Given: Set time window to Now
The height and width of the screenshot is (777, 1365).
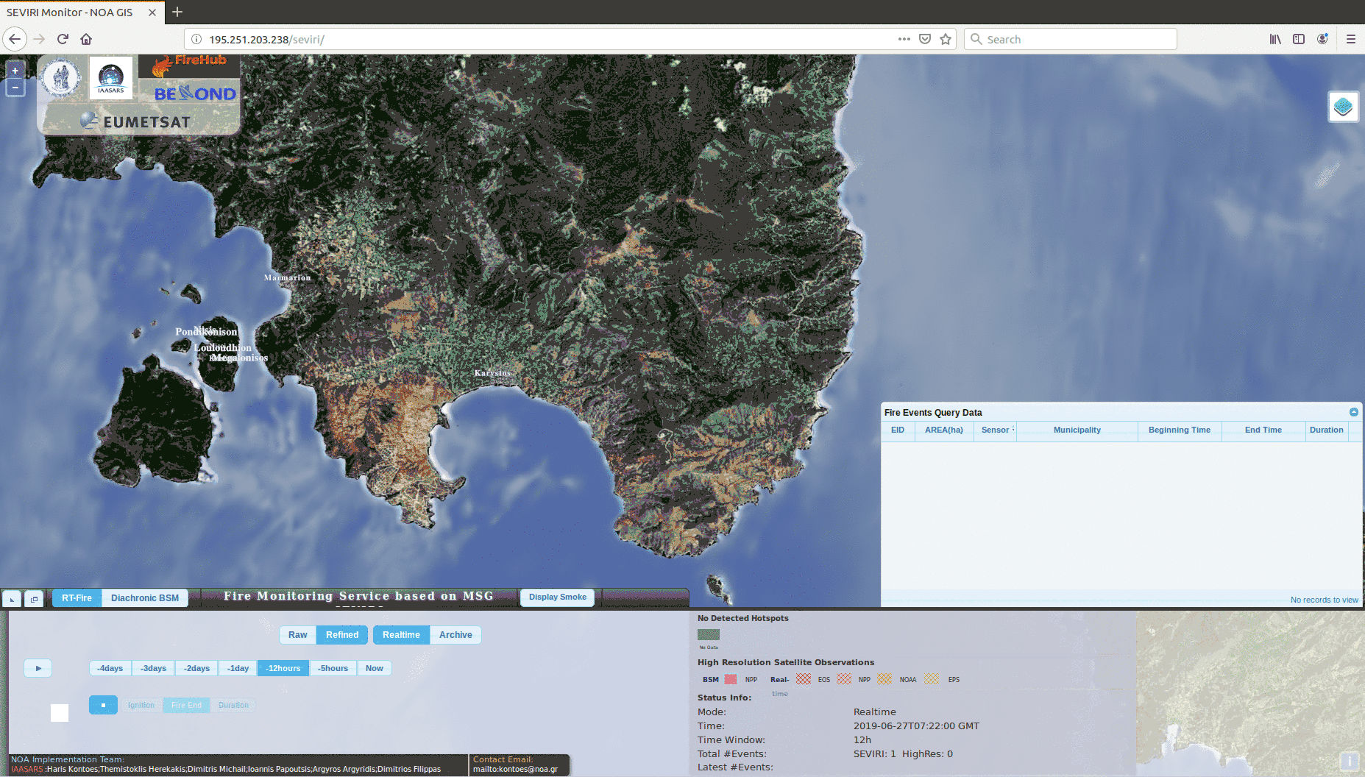Looking at the screenshot, I should coord(375,668).
